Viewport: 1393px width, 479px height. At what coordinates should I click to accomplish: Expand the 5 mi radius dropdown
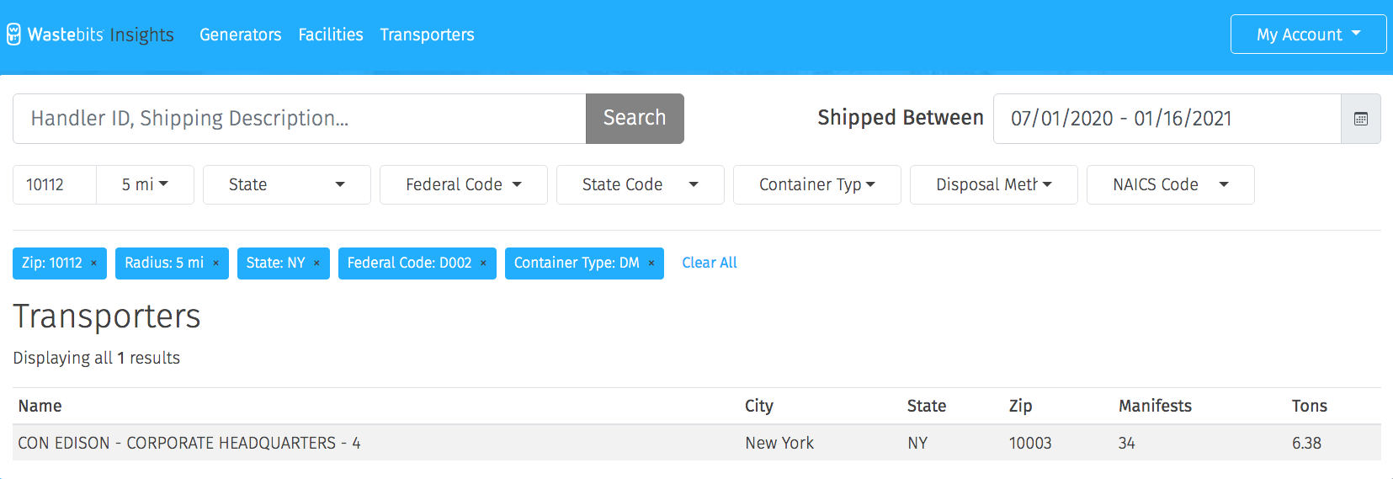point(145,184)
